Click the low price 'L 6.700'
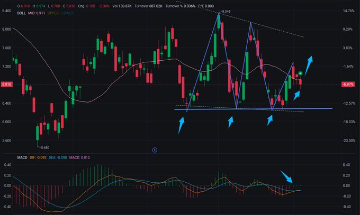The image size is (360, 215). click(x=53, y=6)
